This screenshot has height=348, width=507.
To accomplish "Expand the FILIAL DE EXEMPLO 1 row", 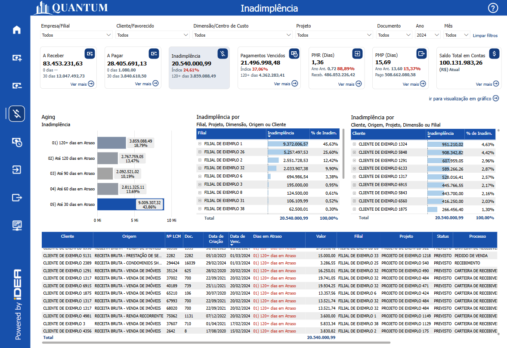I will pos(200,144).
